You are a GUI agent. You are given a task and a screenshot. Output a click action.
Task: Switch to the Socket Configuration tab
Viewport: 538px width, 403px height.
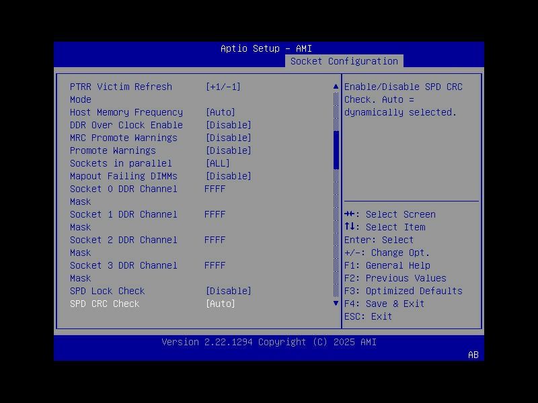pos(344,60)
